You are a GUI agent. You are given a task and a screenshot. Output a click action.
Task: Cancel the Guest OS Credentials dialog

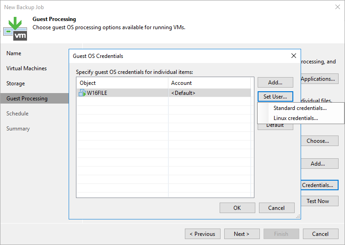[276, 208]
